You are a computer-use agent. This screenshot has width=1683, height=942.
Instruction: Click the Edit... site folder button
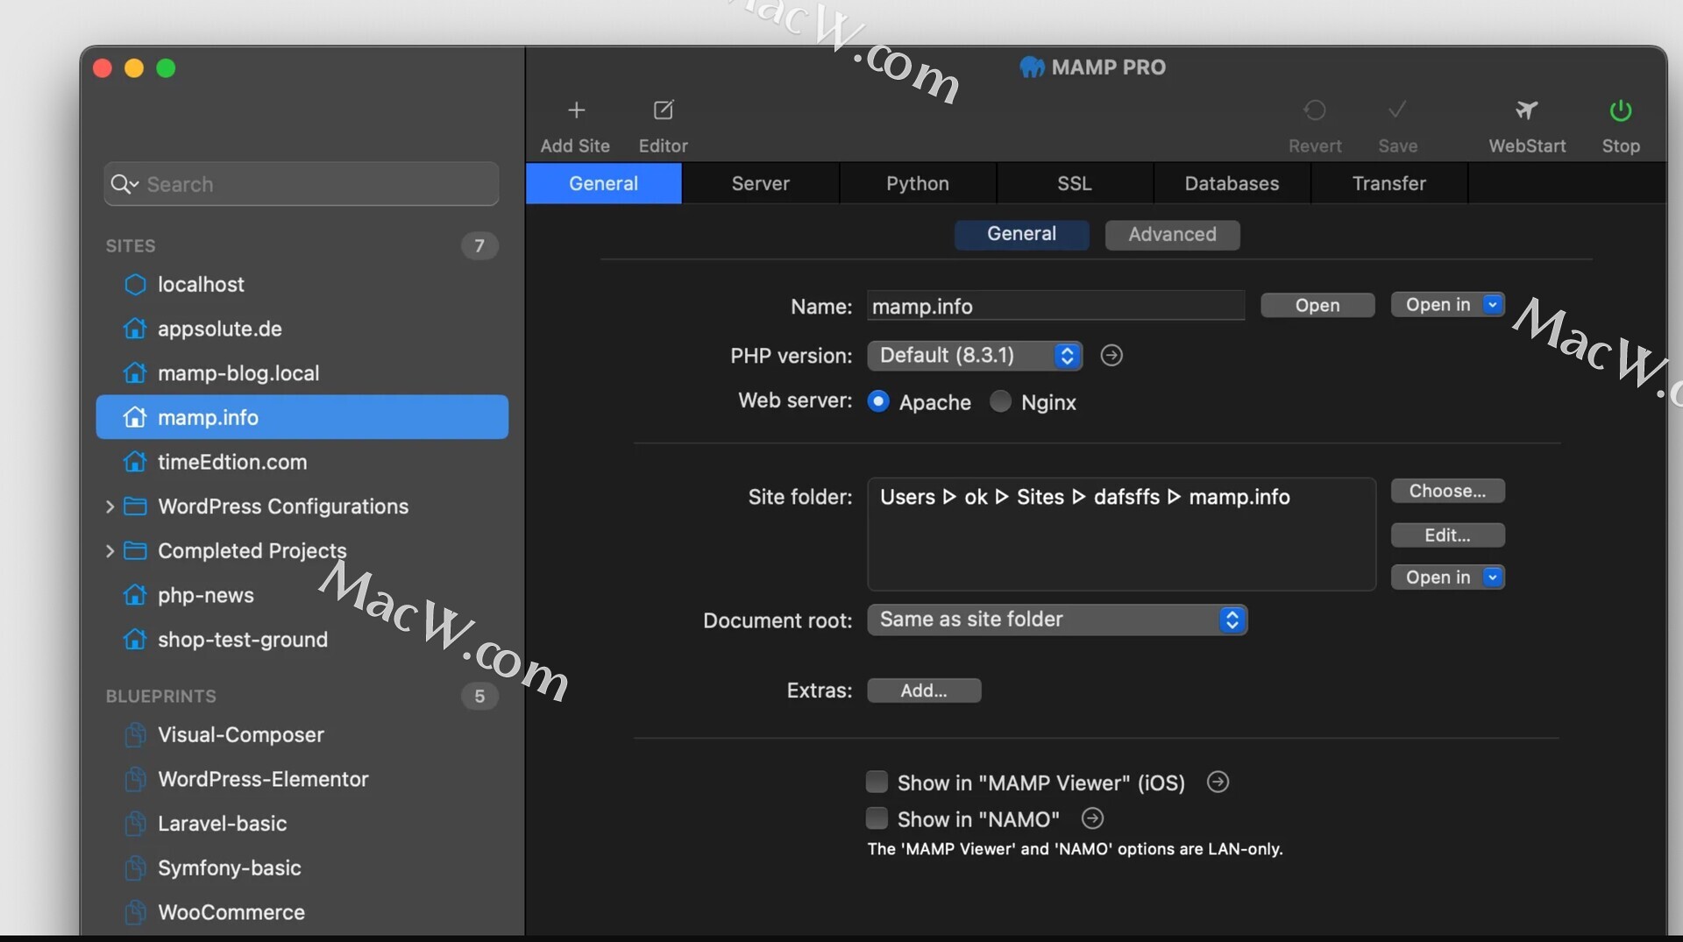1448,535
